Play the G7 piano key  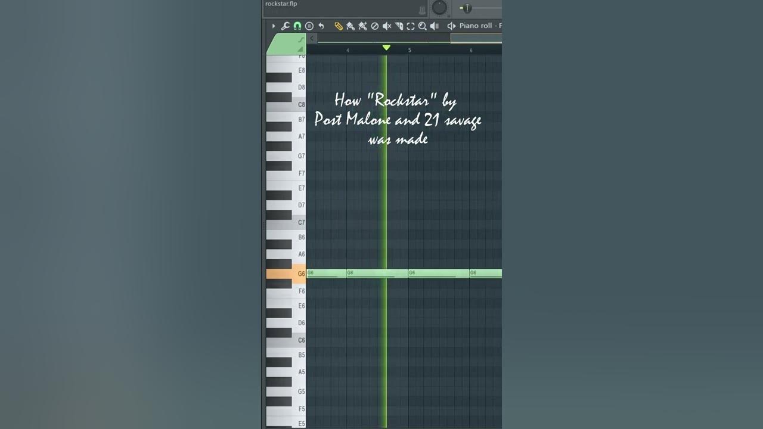tap(286, 157)
